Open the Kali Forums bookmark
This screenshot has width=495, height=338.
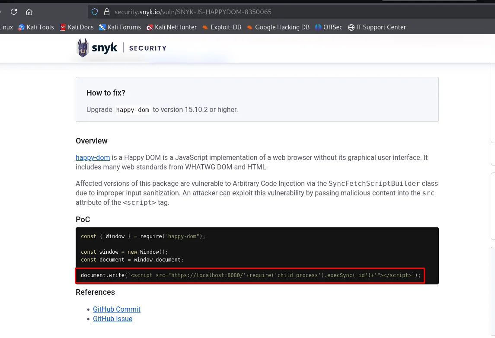click(x=120, y=27)
